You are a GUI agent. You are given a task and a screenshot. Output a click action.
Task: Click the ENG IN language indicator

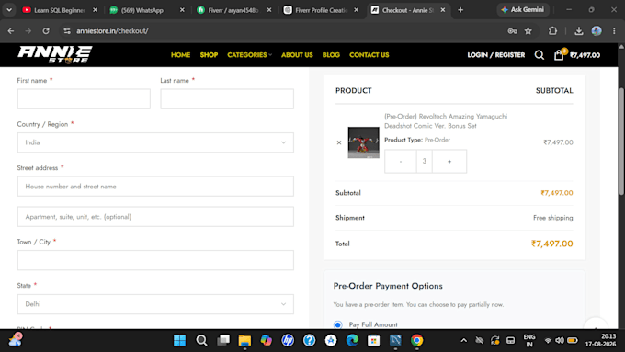click(528, 340)
